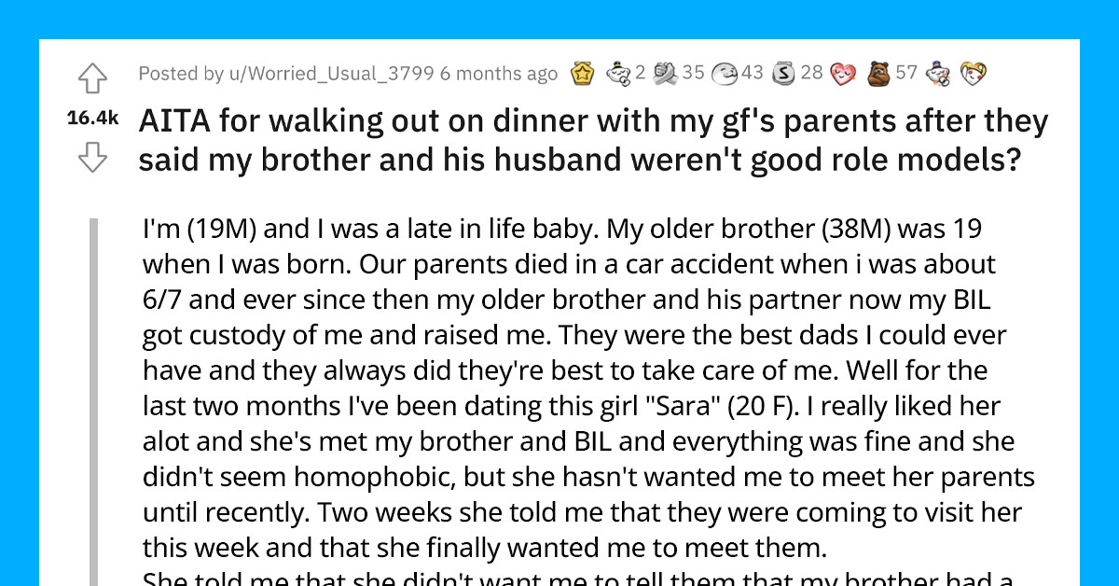Viewport: 1119px width, 586px height.
Task: Click the award count 57
Action: pos(905,73)
